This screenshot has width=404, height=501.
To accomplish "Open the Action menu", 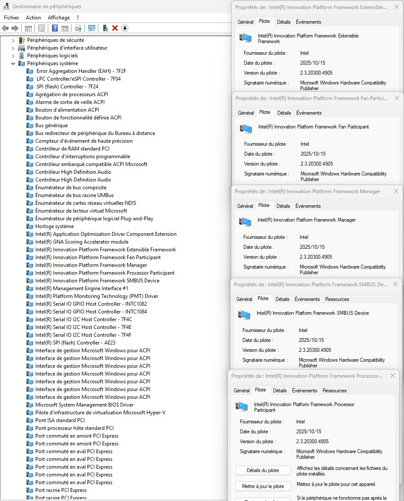I will coord(33,18).
